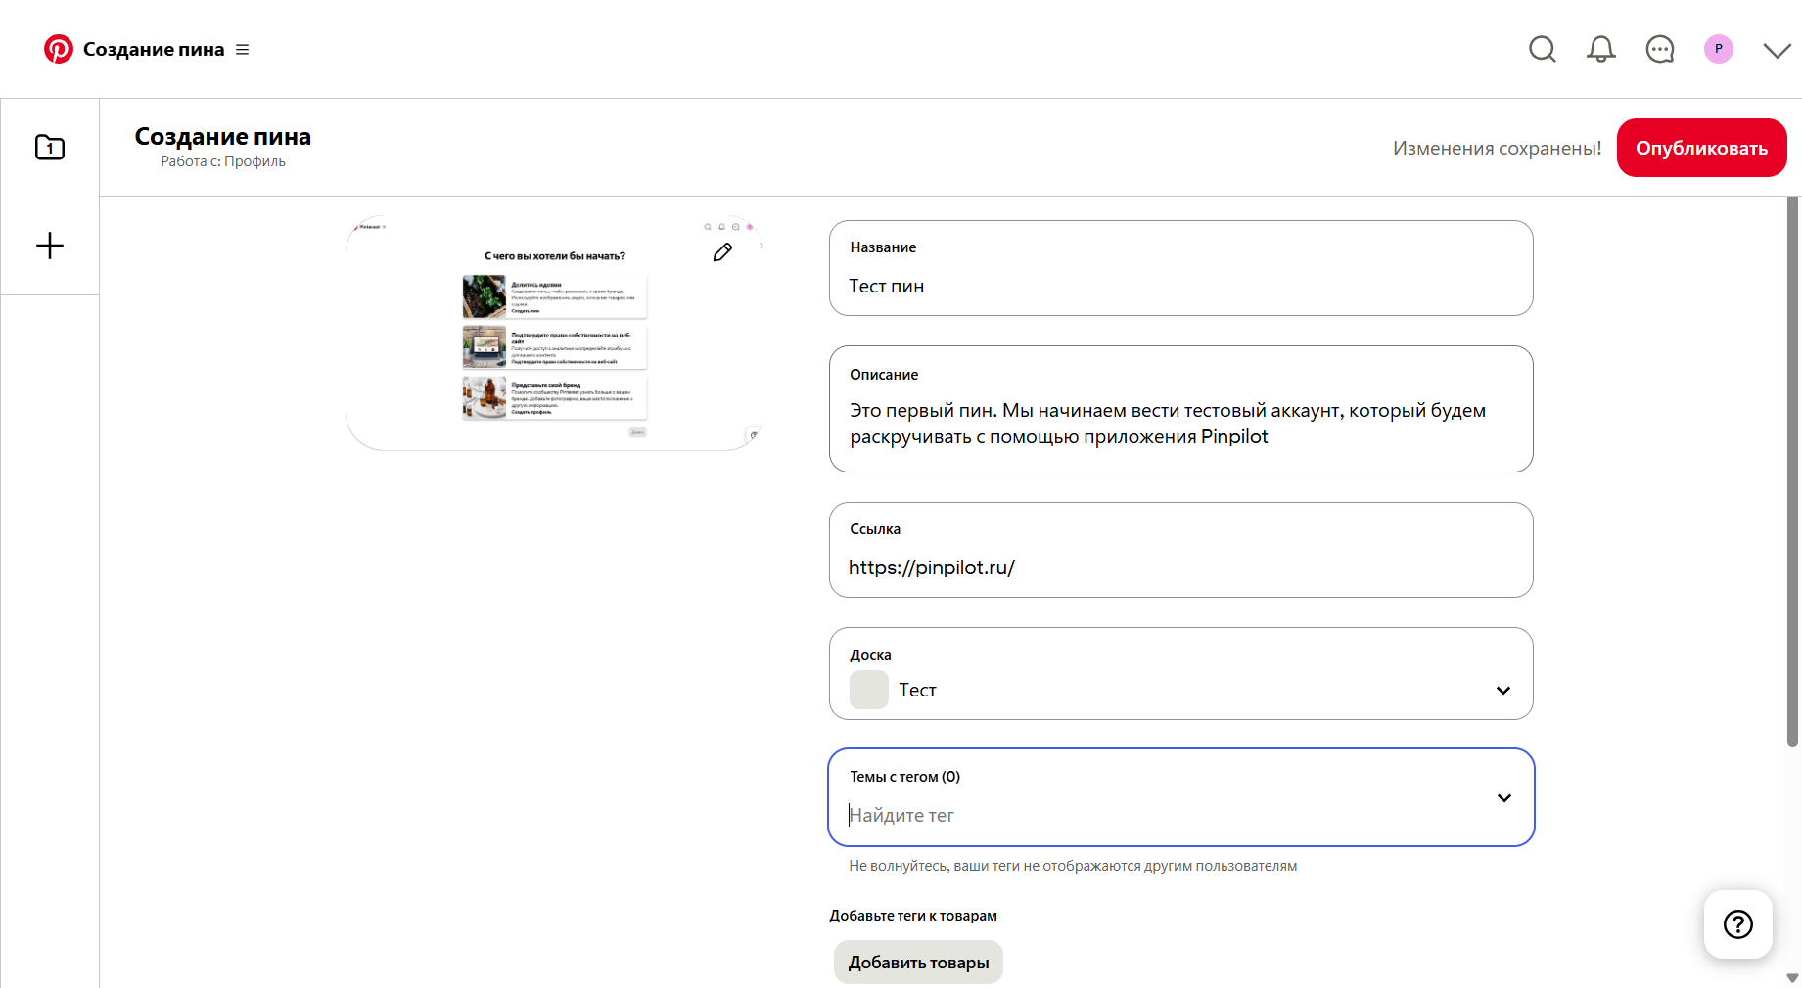
Task: Open profile avatar with letter P
Action: point(1719,49)
